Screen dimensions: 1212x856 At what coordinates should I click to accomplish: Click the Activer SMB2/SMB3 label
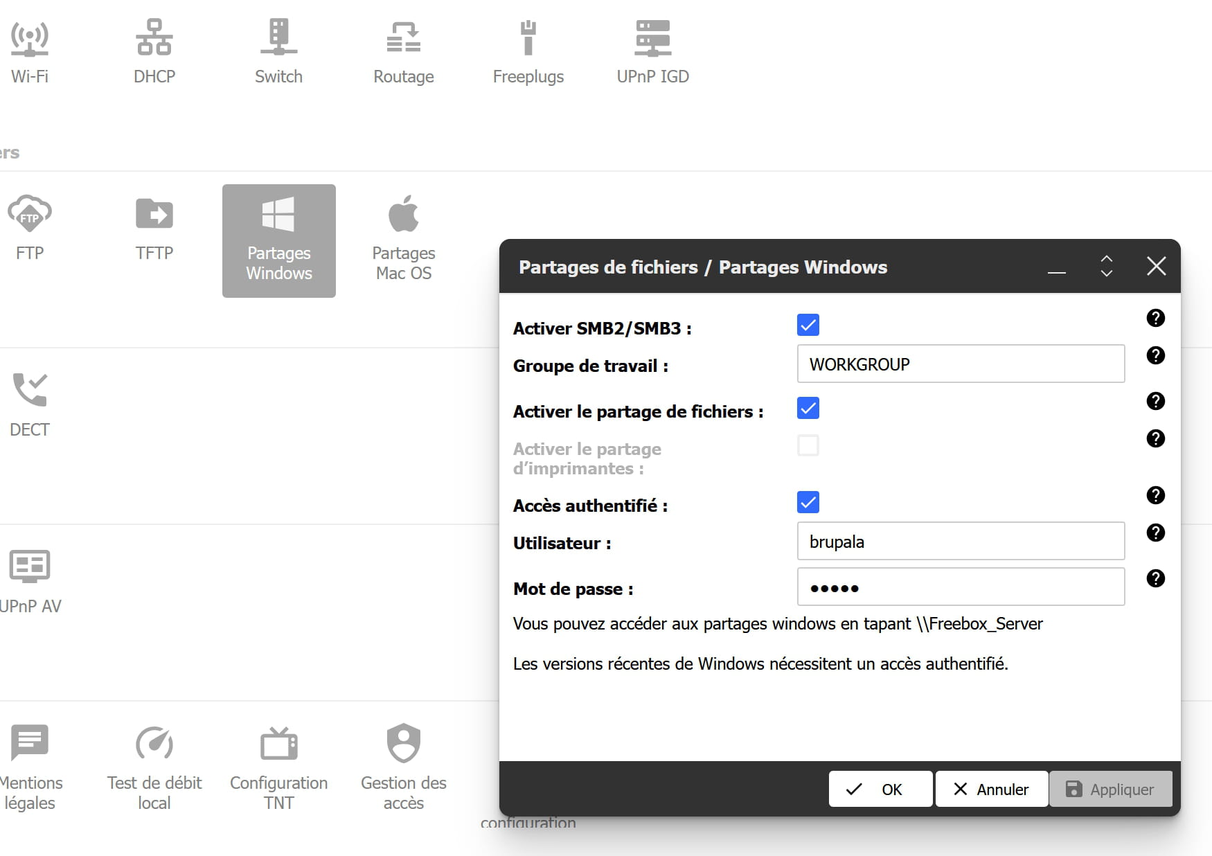tap(602, 328)
